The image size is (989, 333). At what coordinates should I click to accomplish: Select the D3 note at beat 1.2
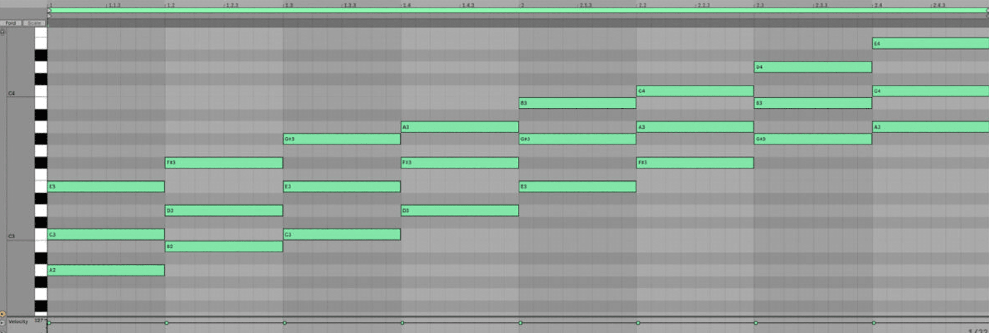pos(224,211)
